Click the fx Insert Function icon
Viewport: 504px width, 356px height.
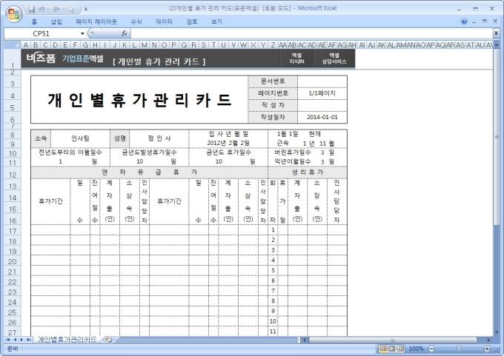(x=123, y=33)
